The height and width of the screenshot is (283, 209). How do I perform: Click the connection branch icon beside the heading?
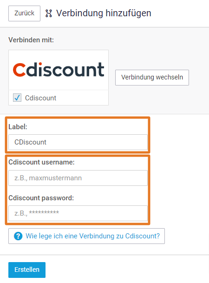49,13
